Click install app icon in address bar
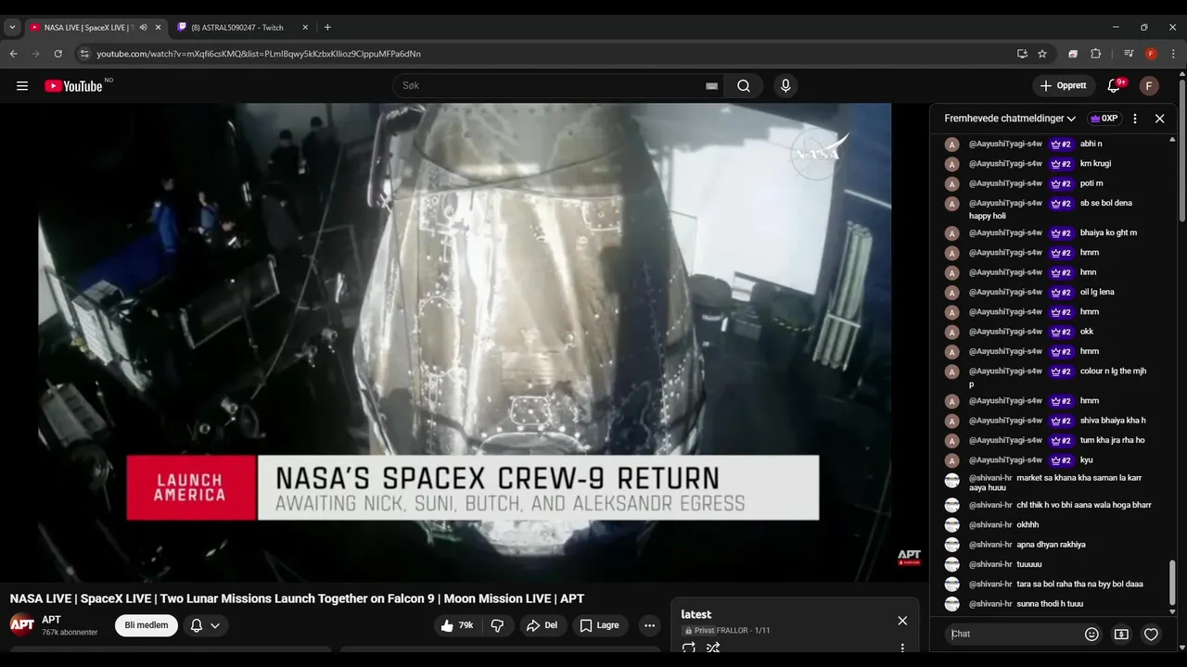 (1022, 54)
